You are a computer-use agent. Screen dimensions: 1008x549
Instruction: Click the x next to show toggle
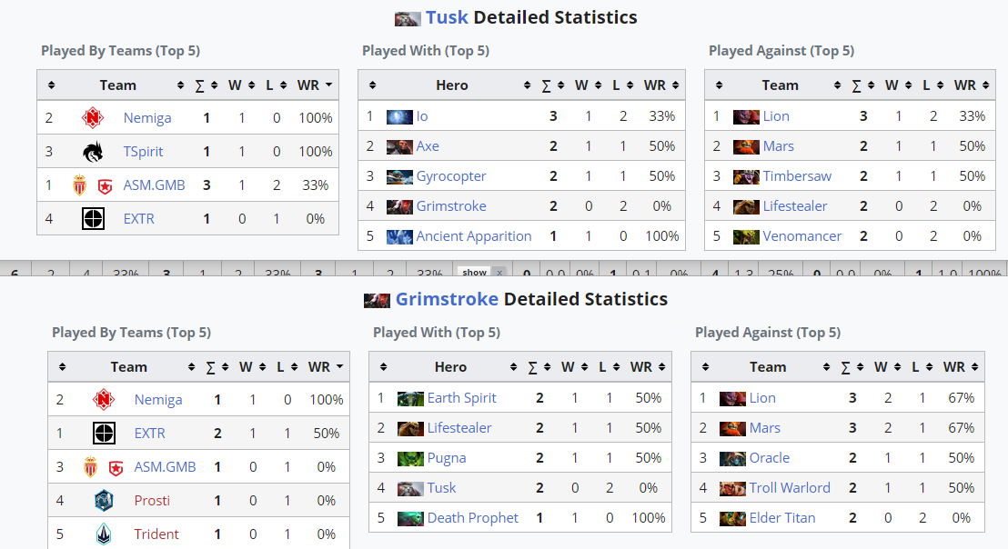499,273
